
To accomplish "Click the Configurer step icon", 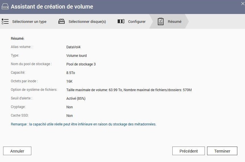I will pos(121,21).
